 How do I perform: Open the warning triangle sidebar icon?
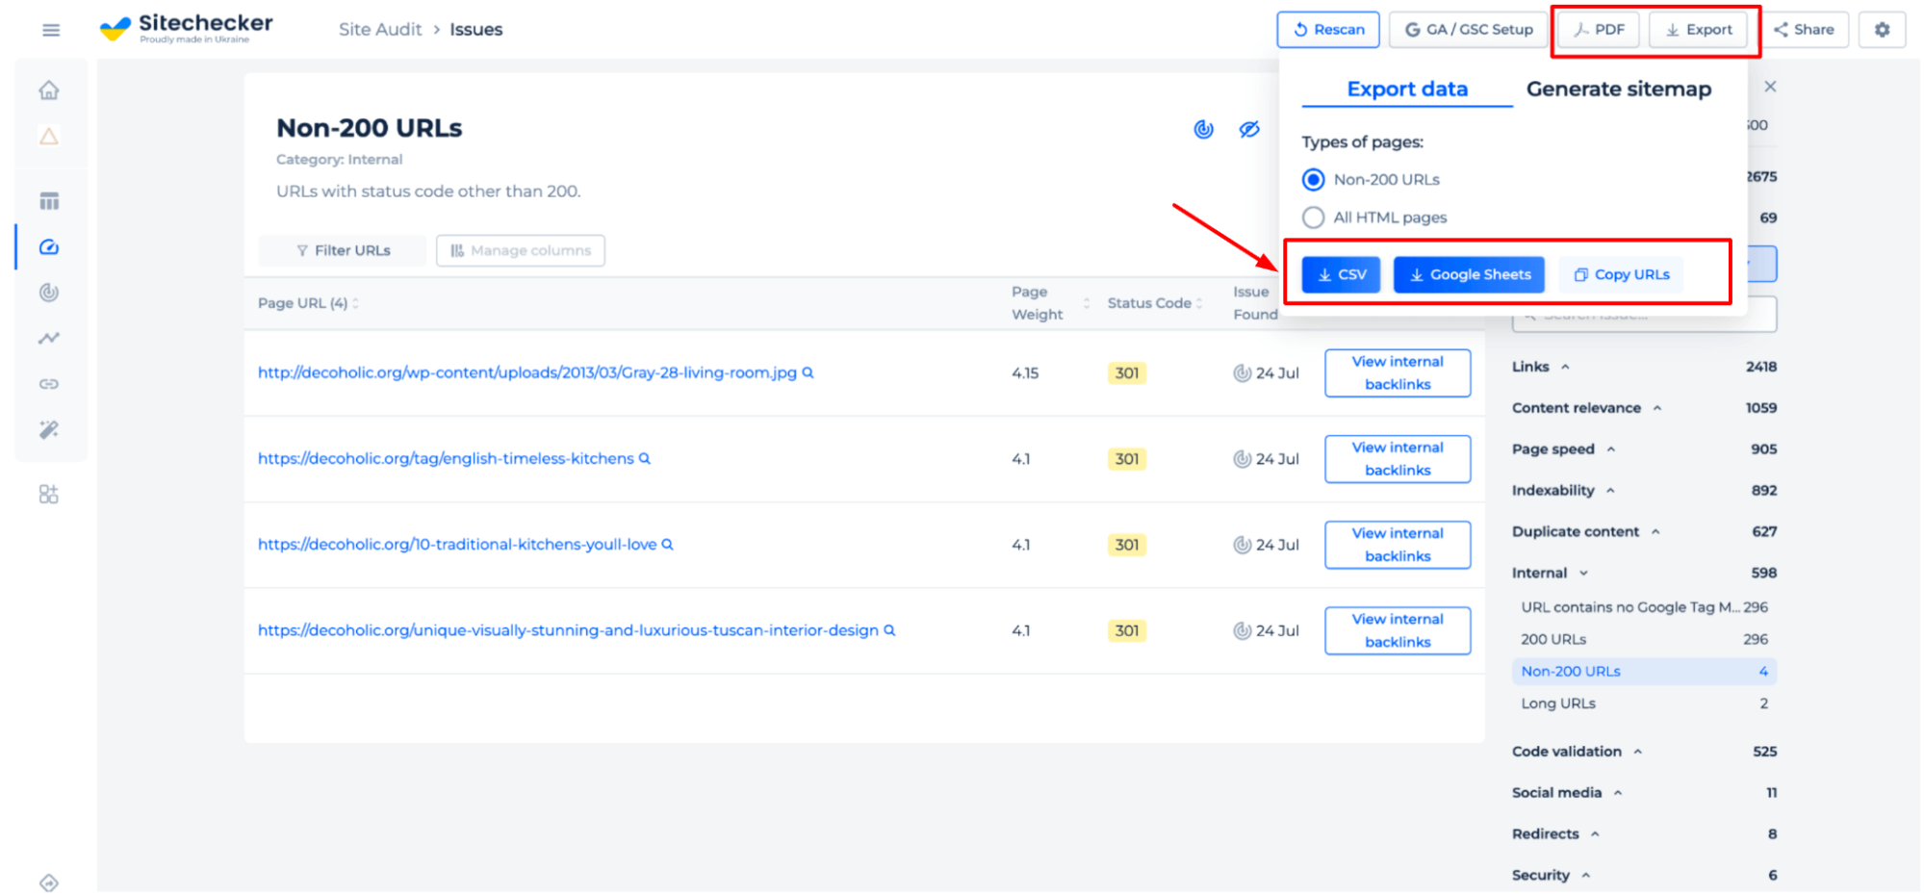point(49,136)
